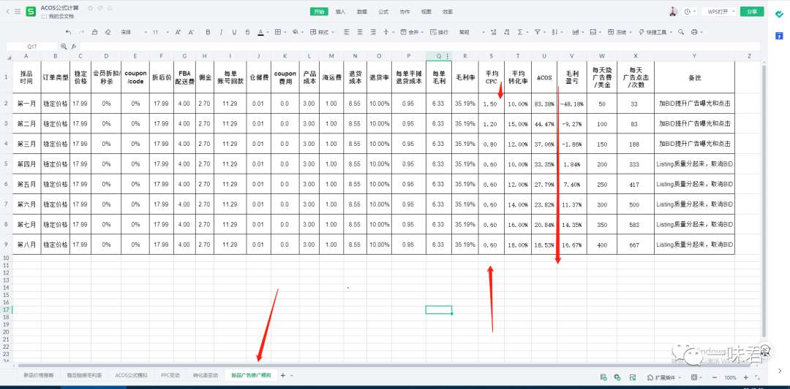Open the font size 11 dropdown
The width and height of the screenshot is (790, 389).
click(161, 32)
